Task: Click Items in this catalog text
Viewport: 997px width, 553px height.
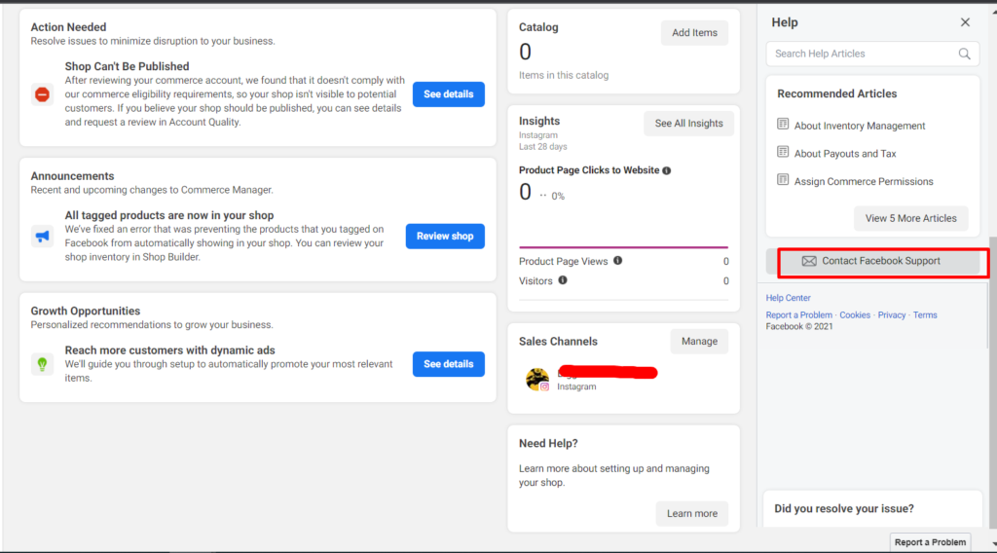Action: tap(564, 75)
